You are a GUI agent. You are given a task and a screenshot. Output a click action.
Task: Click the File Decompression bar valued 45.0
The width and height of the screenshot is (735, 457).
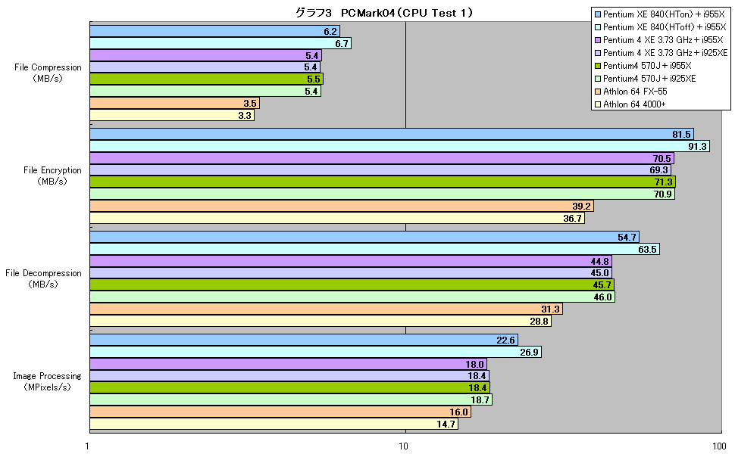(351, 273)
